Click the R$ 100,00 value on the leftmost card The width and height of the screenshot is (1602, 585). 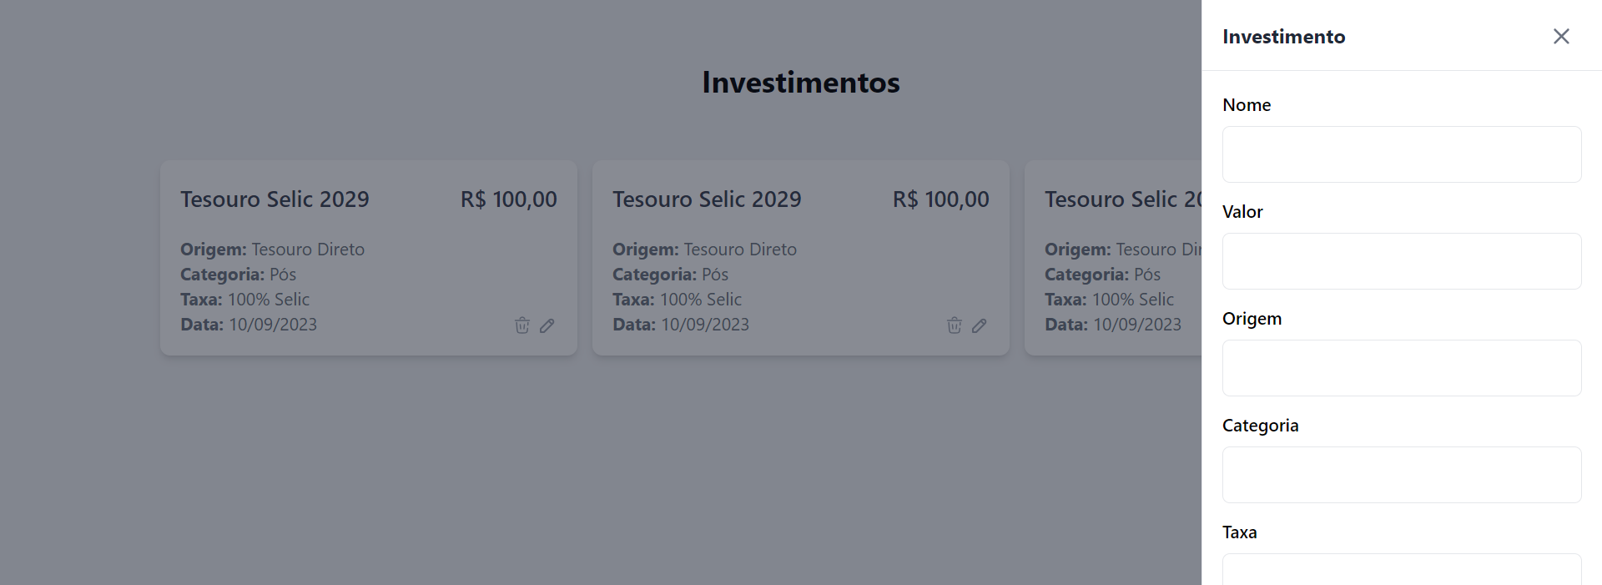[508, 199]
